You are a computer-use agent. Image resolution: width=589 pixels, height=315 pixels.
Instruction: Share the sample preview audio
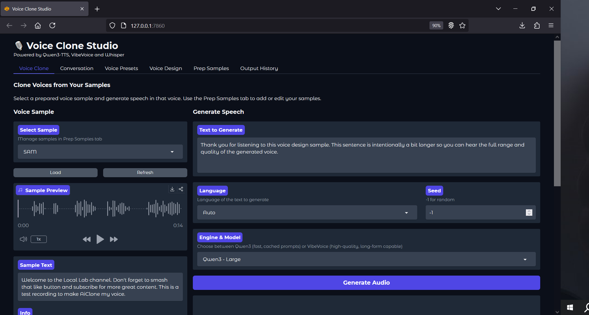(181, 189)
